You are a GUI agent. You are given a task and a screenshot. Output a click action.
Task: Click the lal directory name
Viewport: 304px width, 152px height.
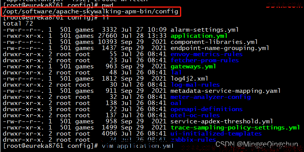click(x=176, y=73)
